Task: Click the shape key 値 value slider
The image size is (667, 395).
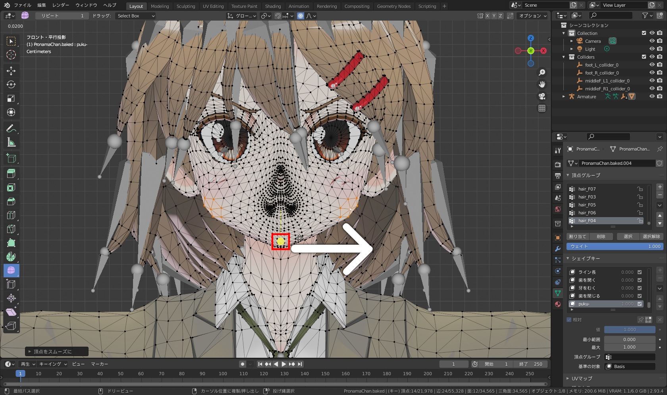Action: click(x=630, y=330)
